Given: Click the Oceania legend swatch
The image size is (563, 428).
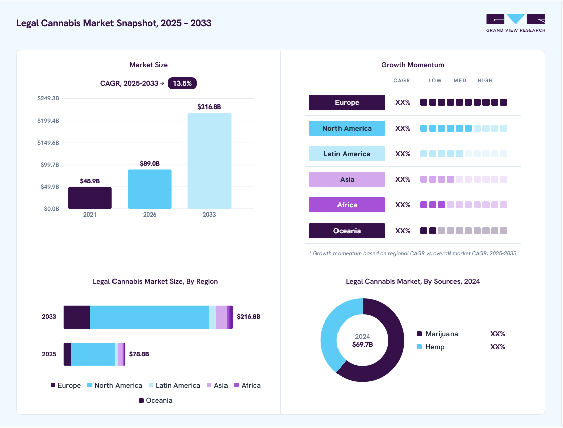Looking at the screenshot, I should (141, 400).
